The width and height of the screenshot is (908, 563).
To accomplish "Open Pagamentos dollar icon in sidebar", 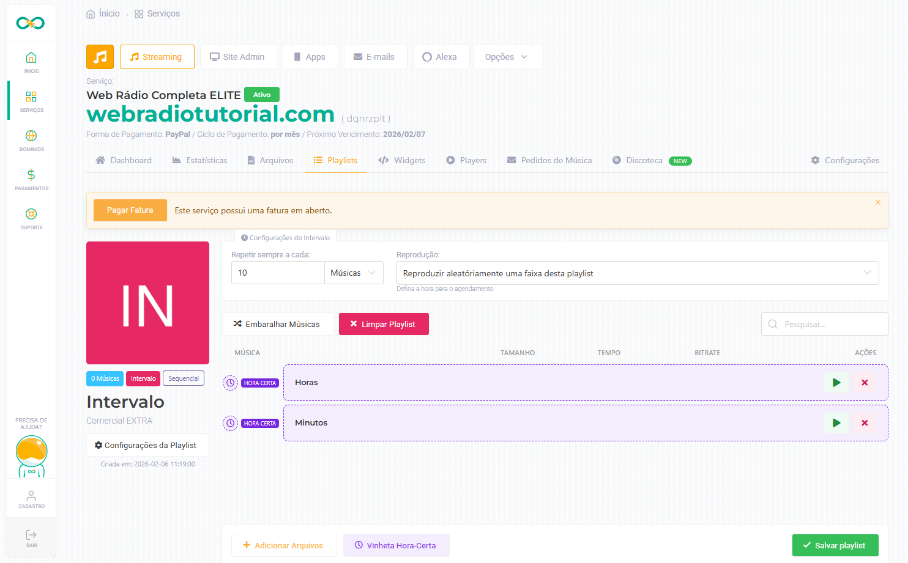I will [x=31, y=175].
